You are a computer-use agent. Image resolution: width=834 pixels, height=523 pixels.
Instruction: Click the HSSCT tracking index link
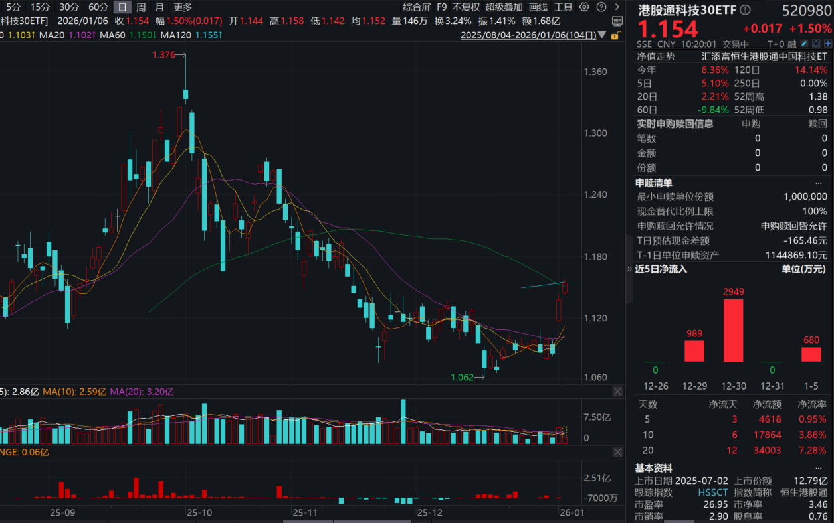pos(712,492)
